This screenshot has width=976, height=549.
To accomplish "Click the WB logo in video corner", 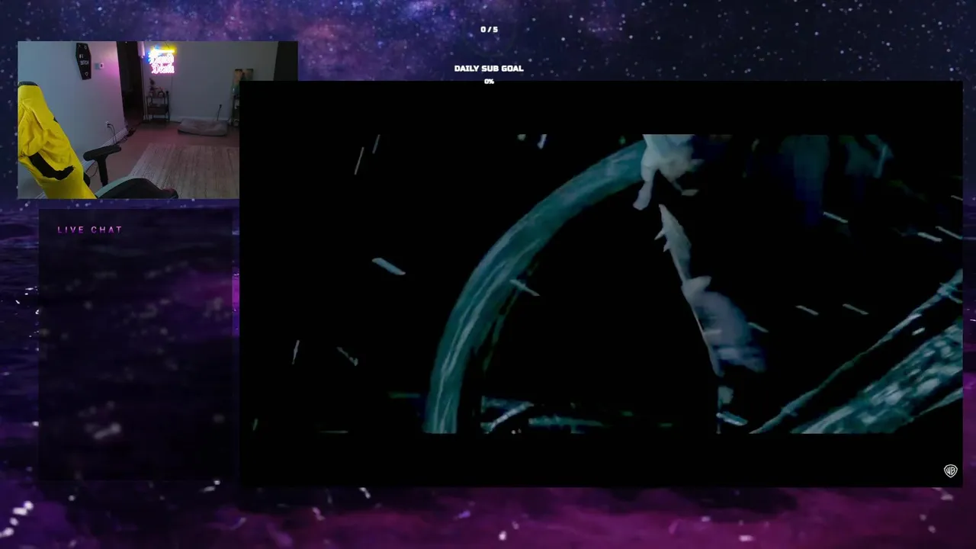I will [x=950, y=470].
